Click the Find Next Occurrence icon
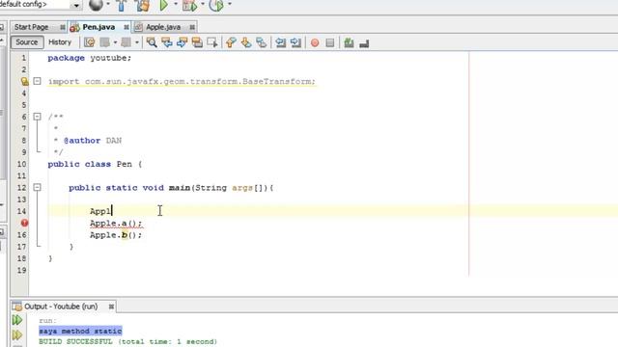Screen dimensions: 618x347 (182, 42)
